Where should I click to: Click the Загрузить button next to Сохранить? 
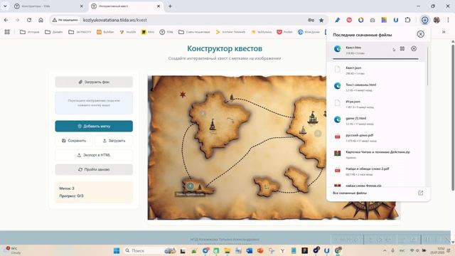point(114,141)
